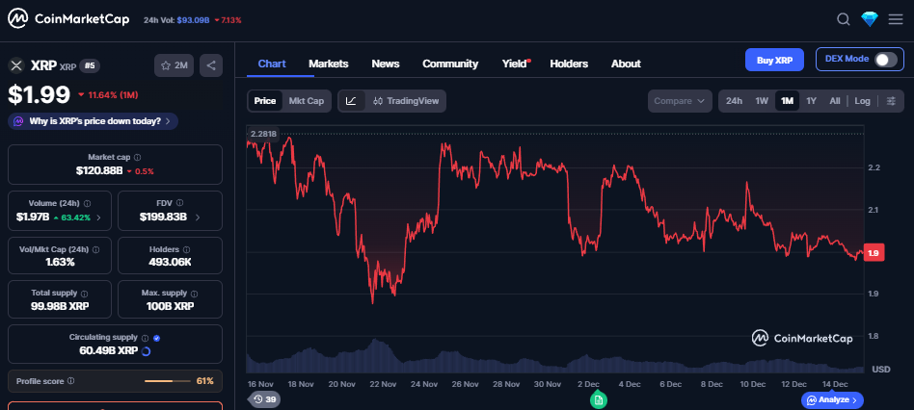Set chart range to 24h
Screen dimensions: 914x410
point(734,101)
